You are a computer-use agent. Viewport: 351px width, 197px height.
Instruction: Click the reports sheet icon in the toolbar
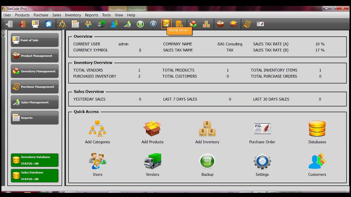(75, 24)
